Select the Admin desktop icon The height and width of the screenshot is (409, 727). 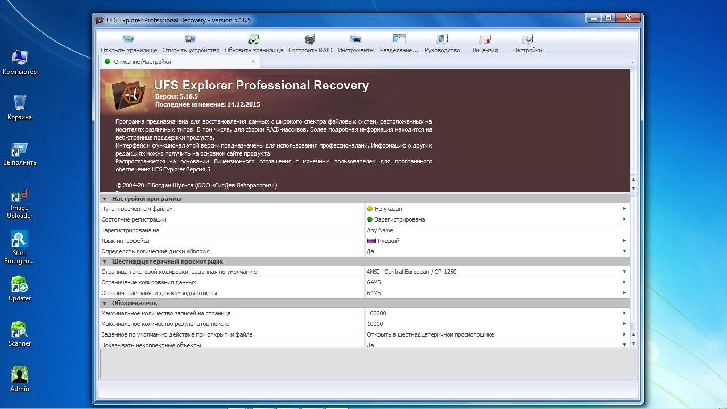tap(20, 375)
